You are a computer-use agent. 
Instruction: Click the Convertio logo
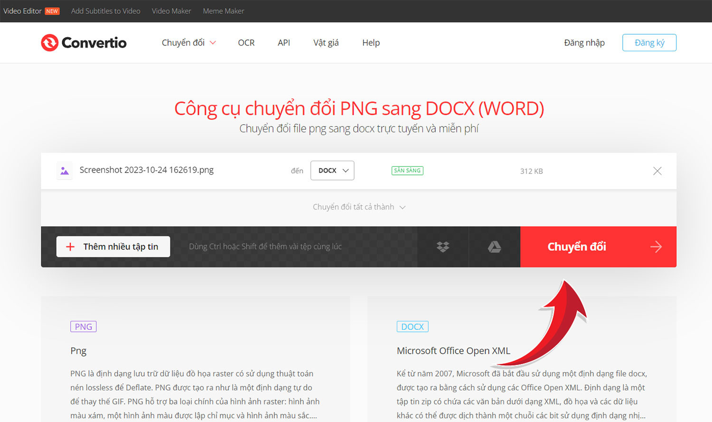[x=84, y=43]
